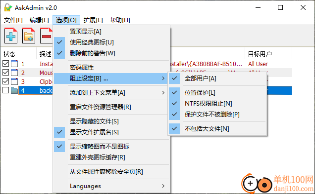This screenshot has width=315, height=194.
Task: Click the folder icon in row 4
Action: [x=14, y=90]
